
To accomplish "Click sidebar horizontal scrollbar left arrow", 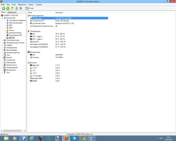I will point(1,131).
